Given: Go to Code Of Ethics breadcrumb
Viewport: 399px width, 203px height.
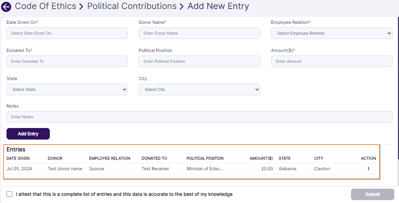Looking at the screenshot, I should click(45, 6).
